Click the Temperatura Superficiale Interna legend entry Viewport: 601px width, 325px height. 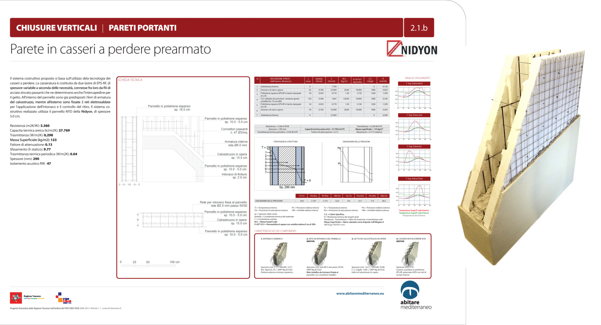tap(414, 213)
